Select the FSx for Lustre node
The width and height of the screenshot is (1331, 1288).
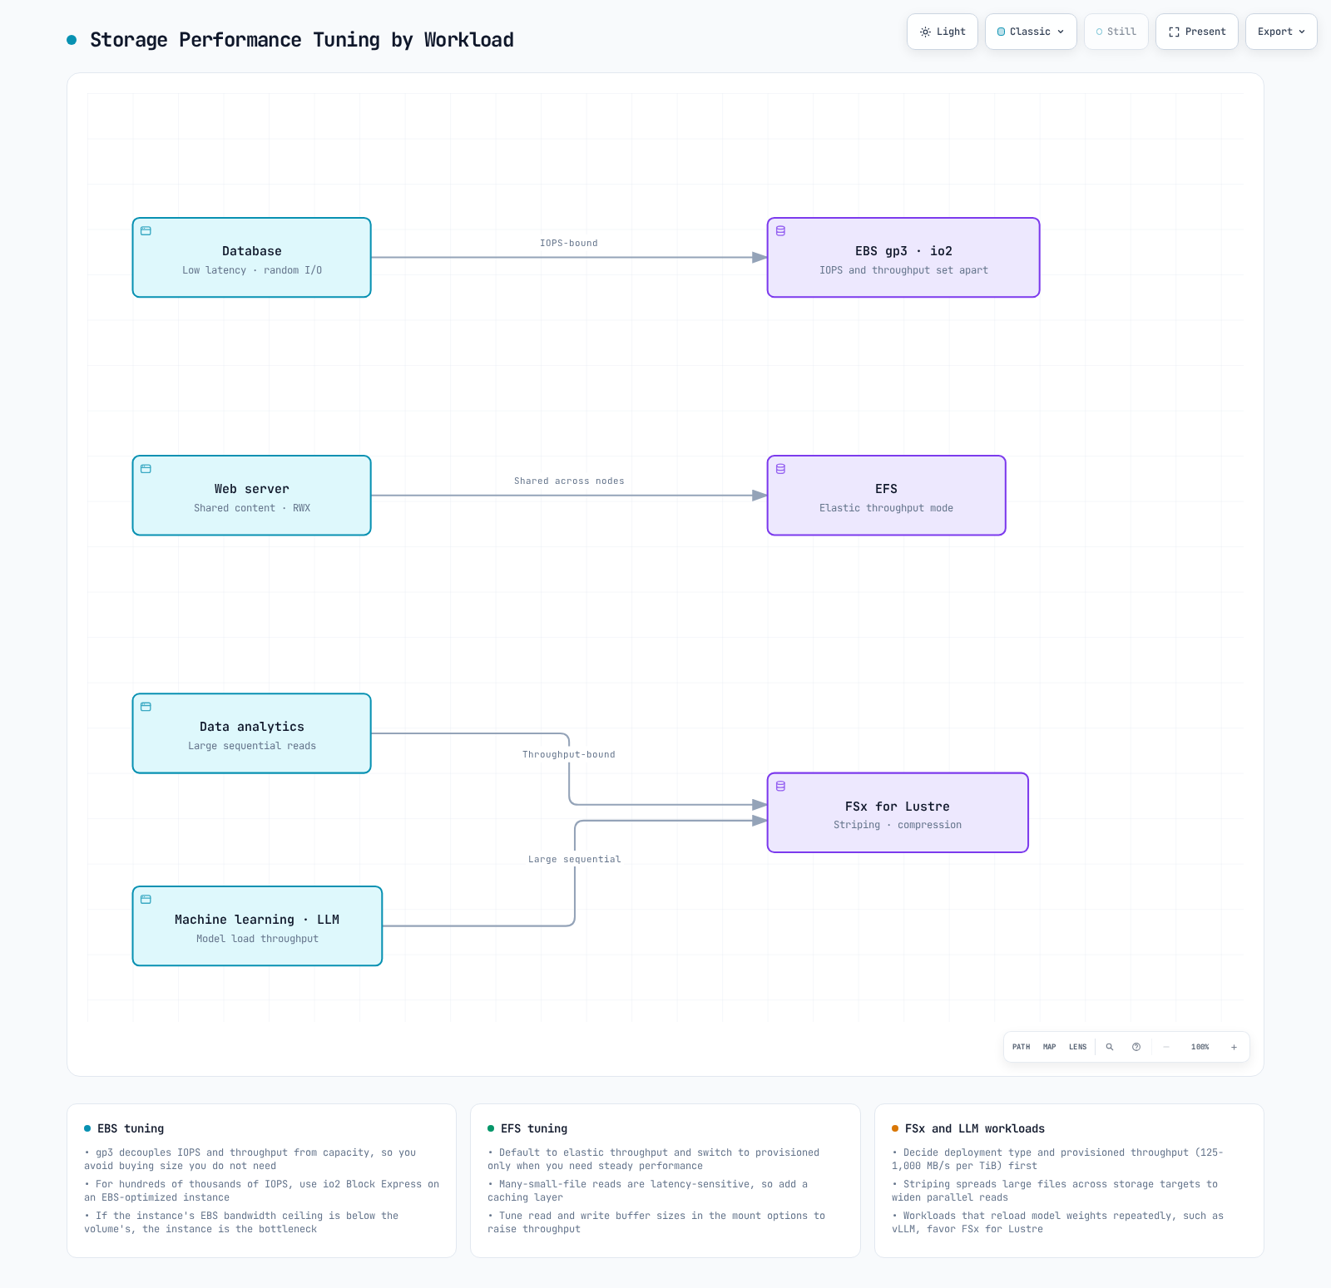coord(898,812)
